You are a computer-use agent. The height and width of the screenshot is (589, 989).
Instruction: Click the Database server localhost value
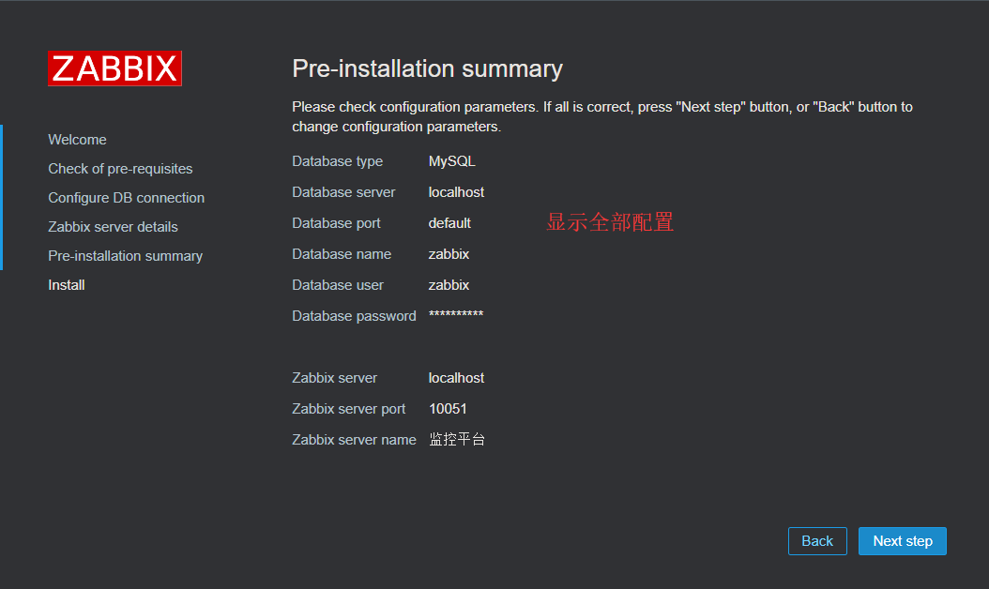point(456,192)
